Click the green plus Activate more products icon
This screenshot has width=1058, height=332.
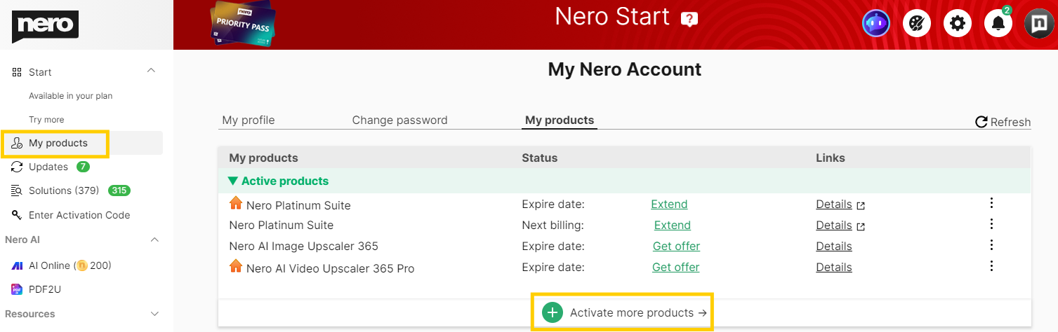point(553,313)
